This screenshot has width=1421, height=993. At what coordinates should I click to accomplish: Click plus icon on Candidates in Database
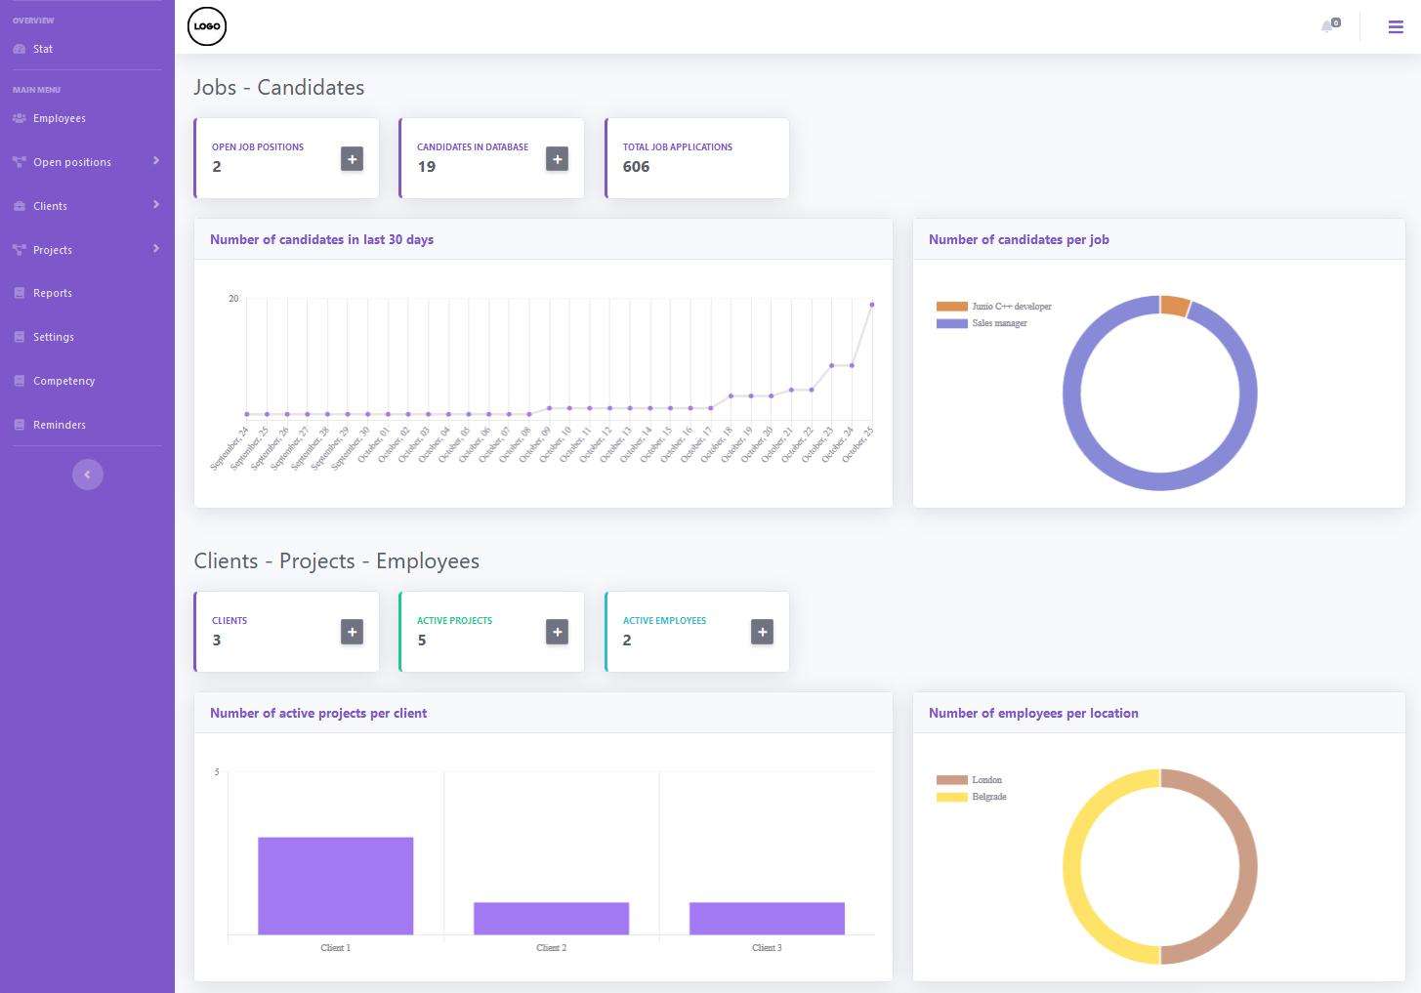[x=557, y=158]
